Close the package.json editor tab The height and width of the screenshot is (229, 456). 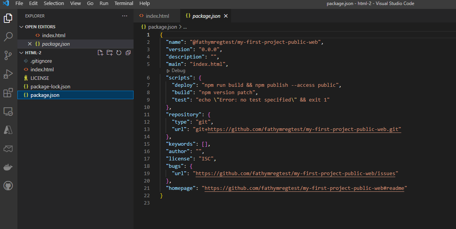226,16
